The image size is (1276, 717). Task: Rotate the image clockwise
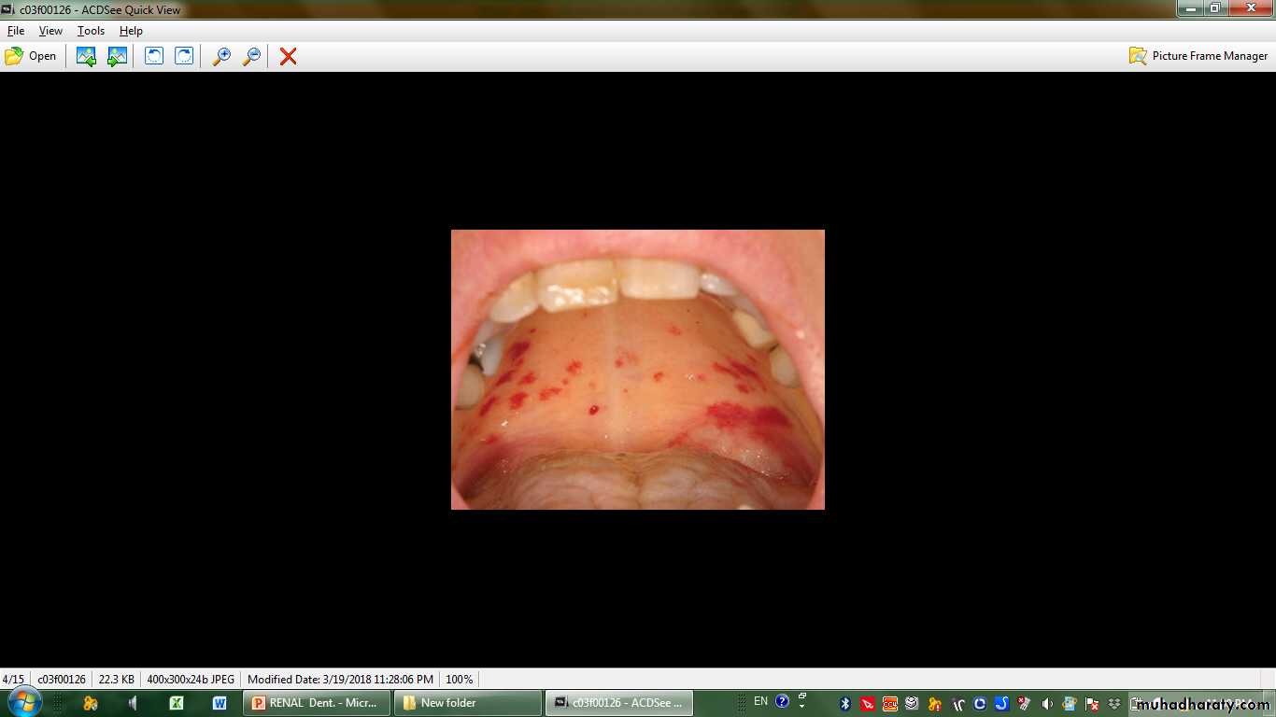[x=185, y=56]
